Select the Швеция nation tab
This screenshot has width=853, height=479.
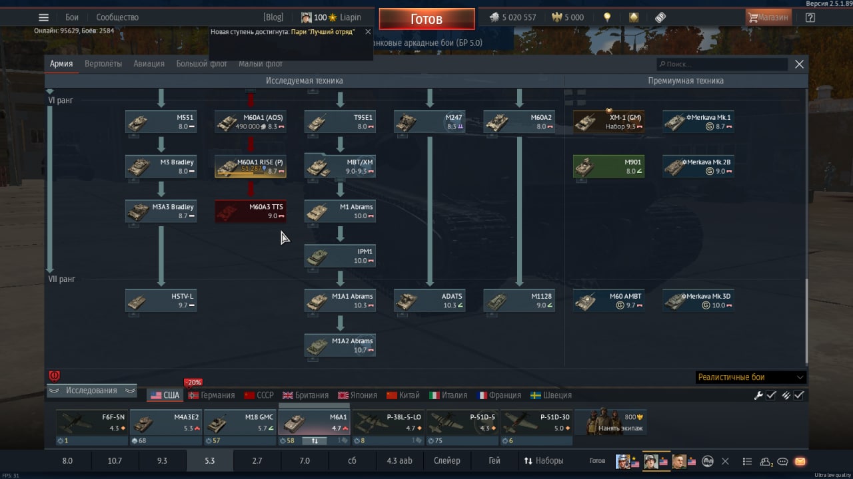click(550, 395)
